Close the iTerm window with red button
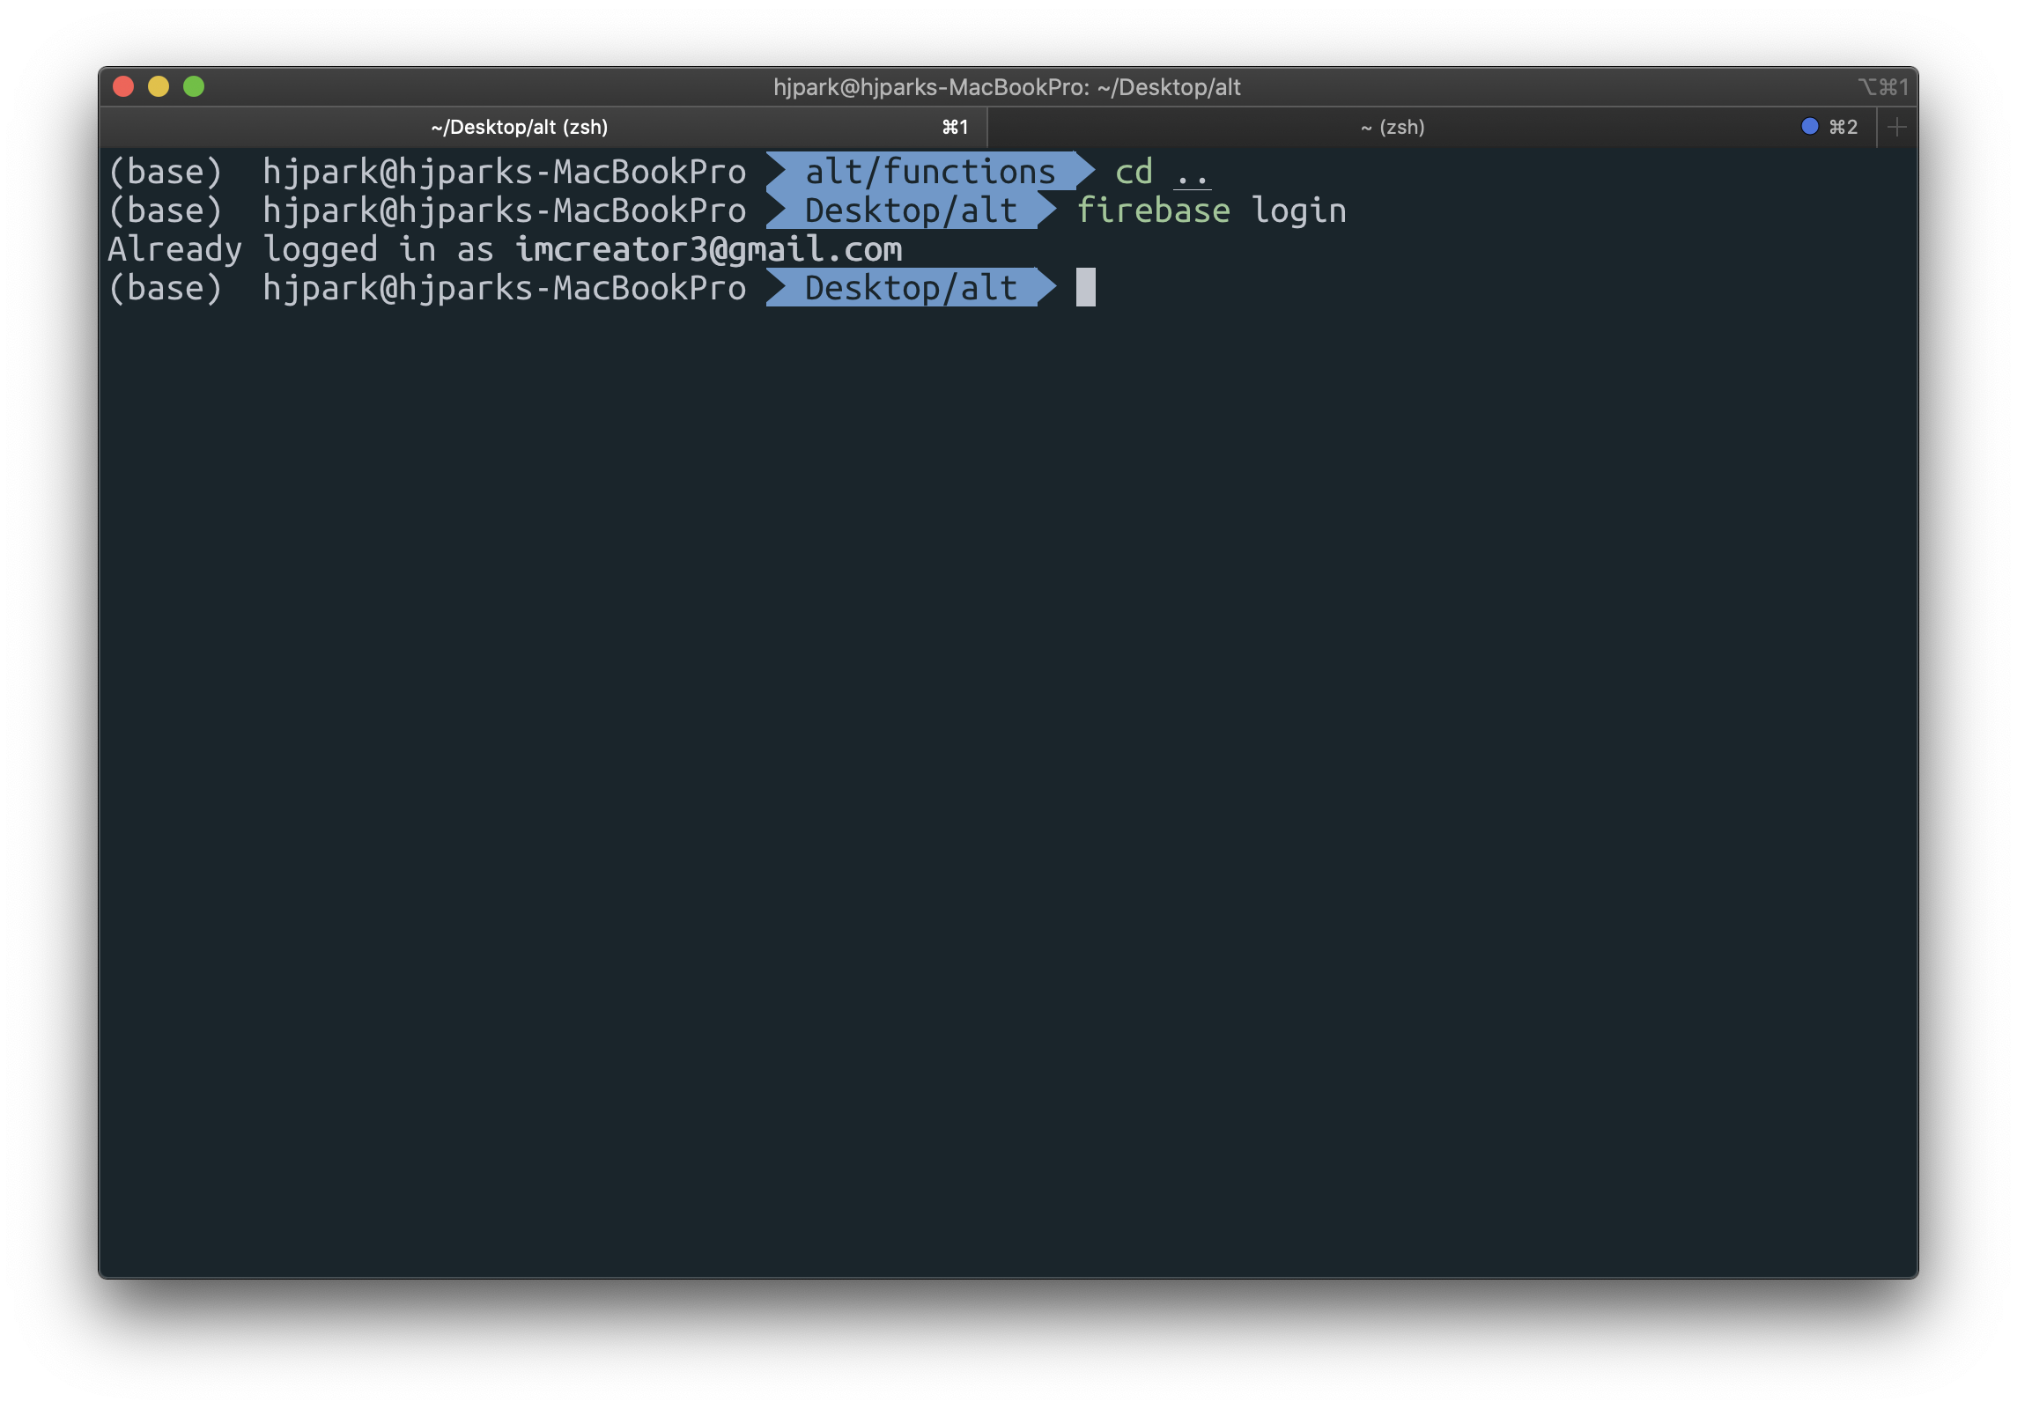The height and width of the screenshot is (1409, 2017). click(x=123, y=87)
